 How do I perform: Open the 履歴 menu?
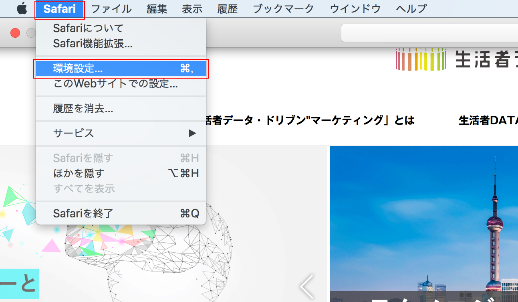pyautogui.click(x=228, y=8)
